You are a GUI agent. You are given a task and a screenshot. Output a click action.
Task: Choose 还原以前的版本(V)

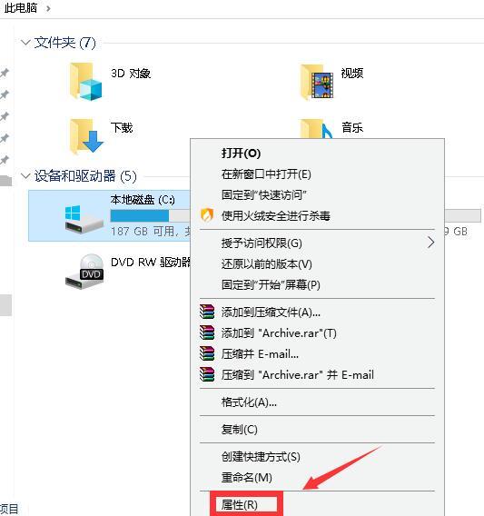266,264
